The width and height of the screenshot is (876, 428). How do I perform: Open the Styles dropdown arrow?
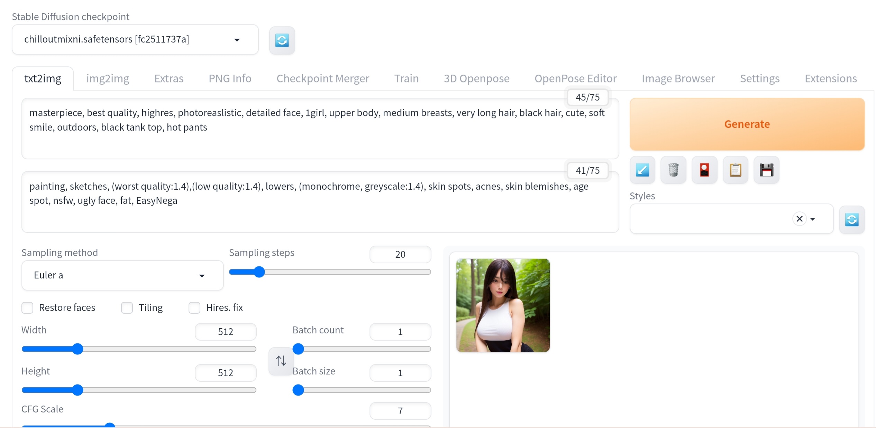click(x=813, y=219)
